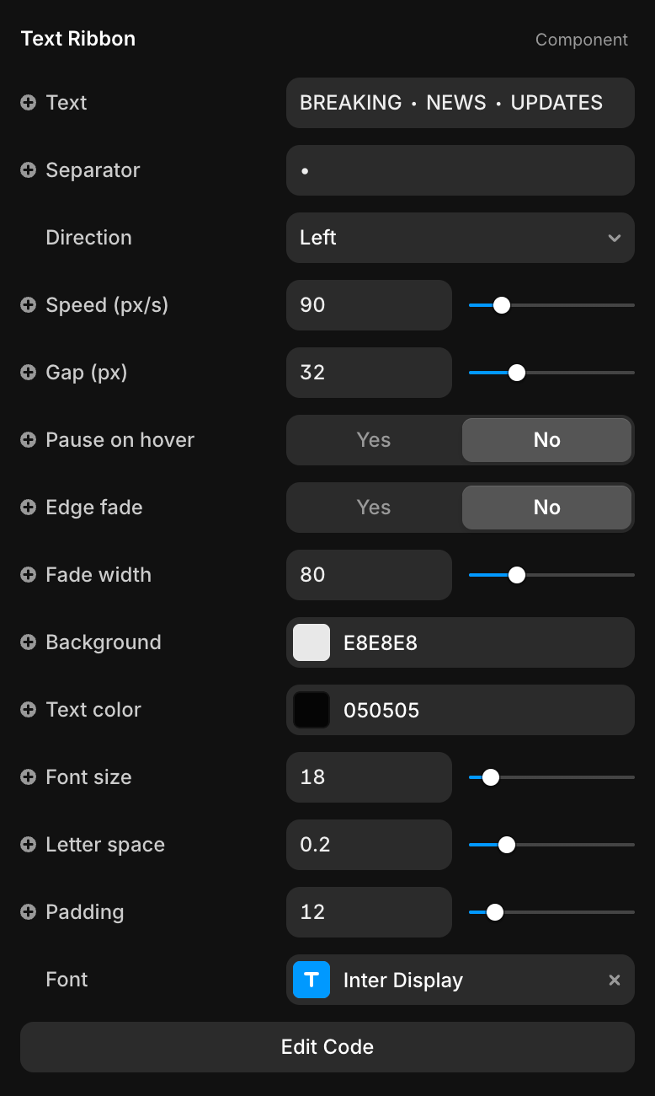Click the plus icon beside Text

click(28, 103)
